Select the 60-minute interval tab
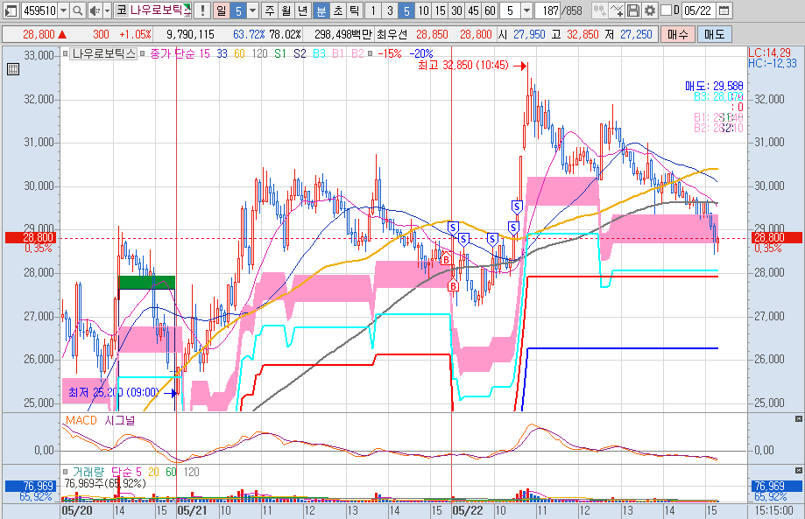This screenshot has width=805, height=519. pyautogui.click(x=491, y=11)
